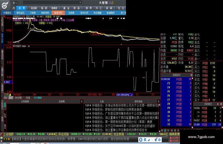Switch to 龙虎榜 sub-tab in blue bar
The image size is (223, 144).
[x=71, y=13]
